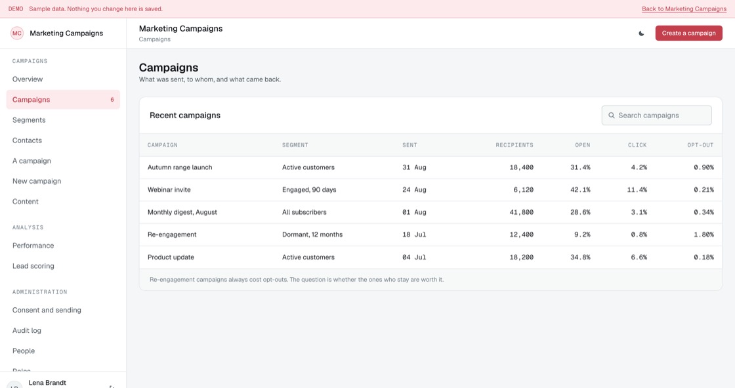Screen dimensions: 735x388
Task: Click the 0.18% opt-out value
Action: point(704,257)
